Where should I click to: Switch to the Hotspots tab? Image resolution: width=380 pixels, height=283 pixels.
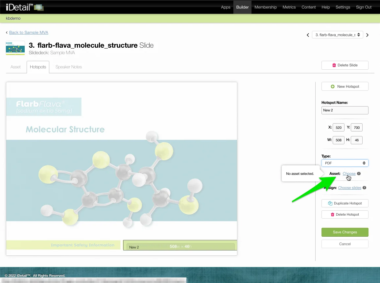[x=38, y=67]
